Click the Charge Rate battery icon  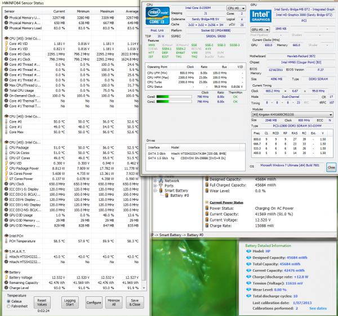207,225
